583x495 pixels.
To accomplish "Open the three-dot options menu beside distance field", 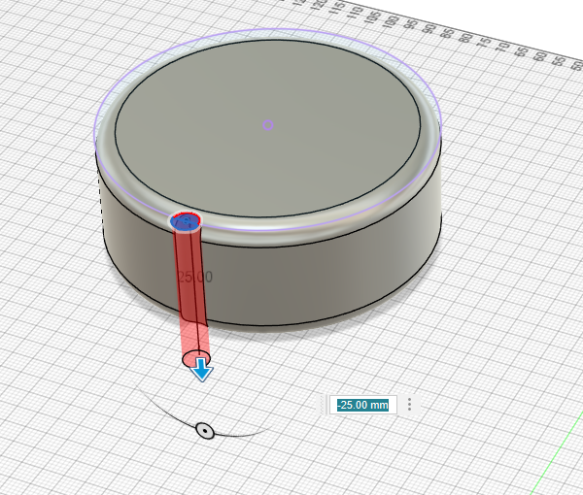I will tap(410, 405).
